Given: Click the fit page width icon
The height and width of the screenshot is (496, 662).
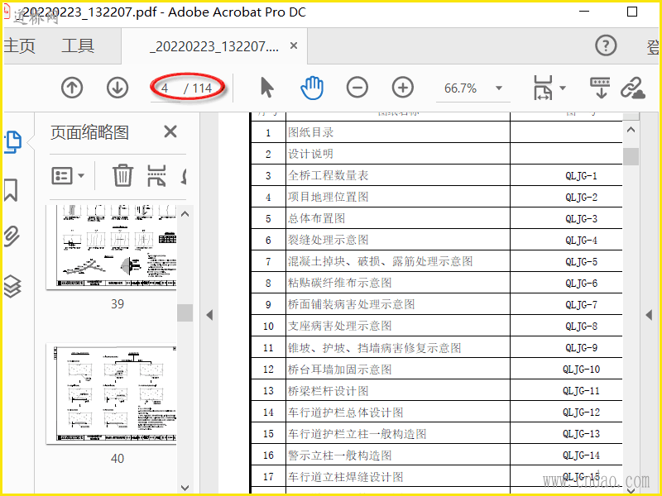Looking at the screenshot, I should click(544, 88).
